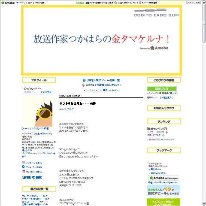This screenshot has height=206, width=206.
Task: Click the アメンバーになる link
Action: (34, 167)
